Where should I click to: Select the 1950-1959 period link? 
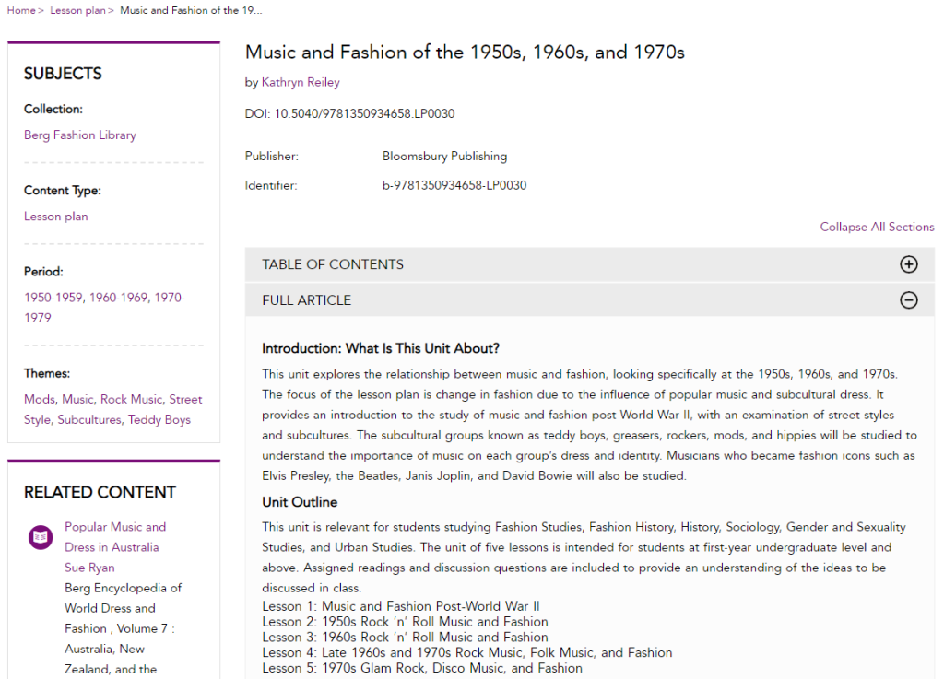click(x=53, y=298)
